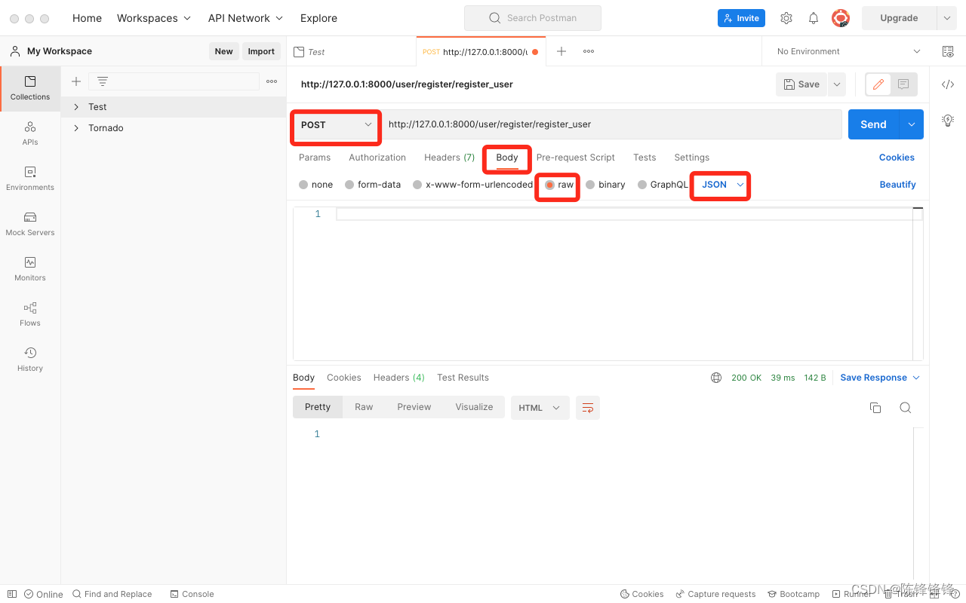
Task: Switch to the request Tests tab
Action: tap(645, 158)
